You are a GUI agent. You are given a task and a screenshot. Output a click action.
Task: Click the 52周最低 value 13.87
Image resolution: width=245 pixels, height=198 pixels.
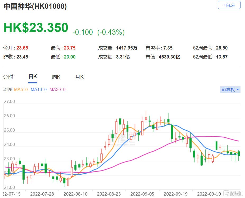[x=222, y=57]
